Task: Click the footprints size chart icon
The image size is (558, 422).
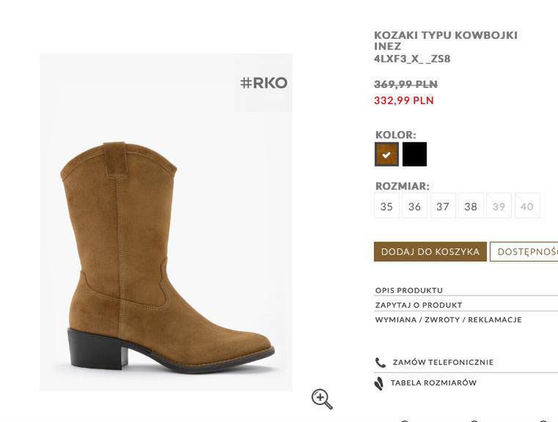Action: (379, 384)
